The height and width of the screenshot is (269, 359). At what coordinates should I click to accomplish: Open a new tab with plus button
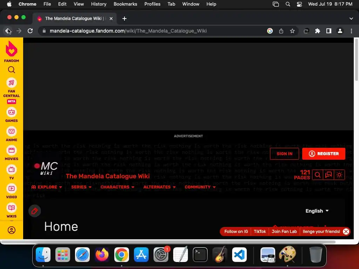(124, 19)
